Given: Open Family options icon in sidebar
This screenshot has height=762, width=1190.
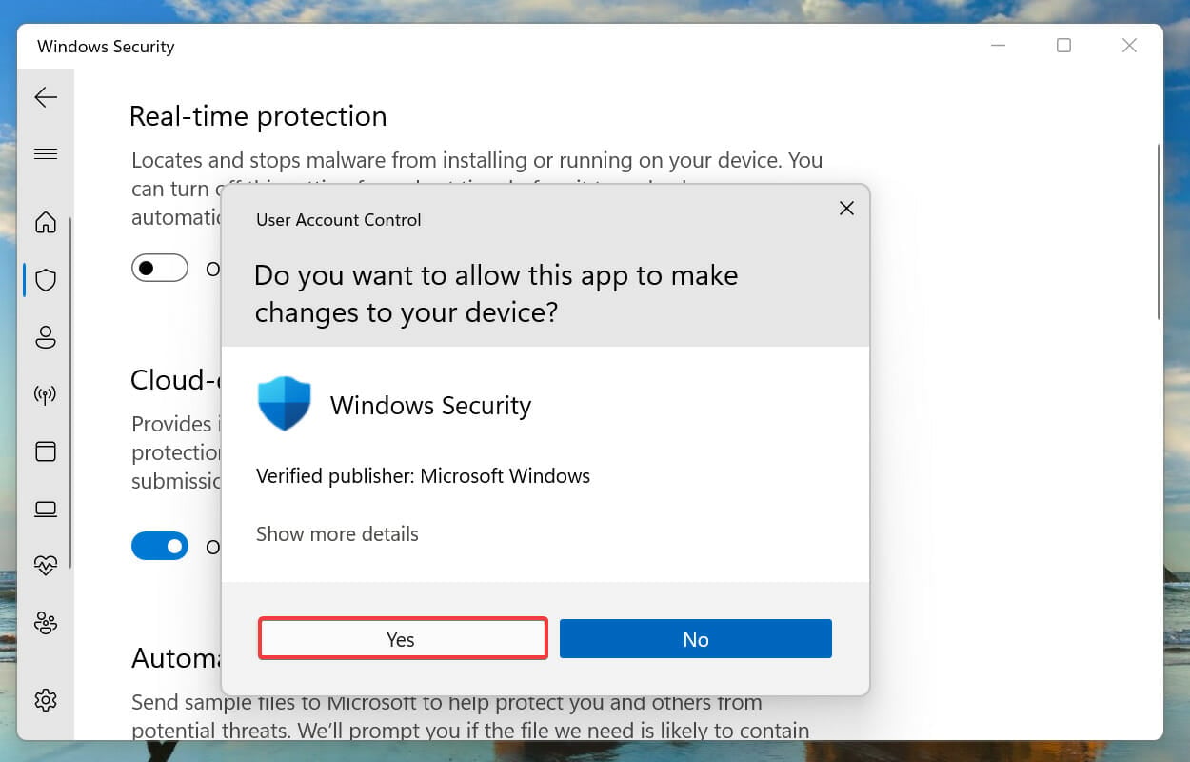Looking at the screenshot, I should [46, 623].
